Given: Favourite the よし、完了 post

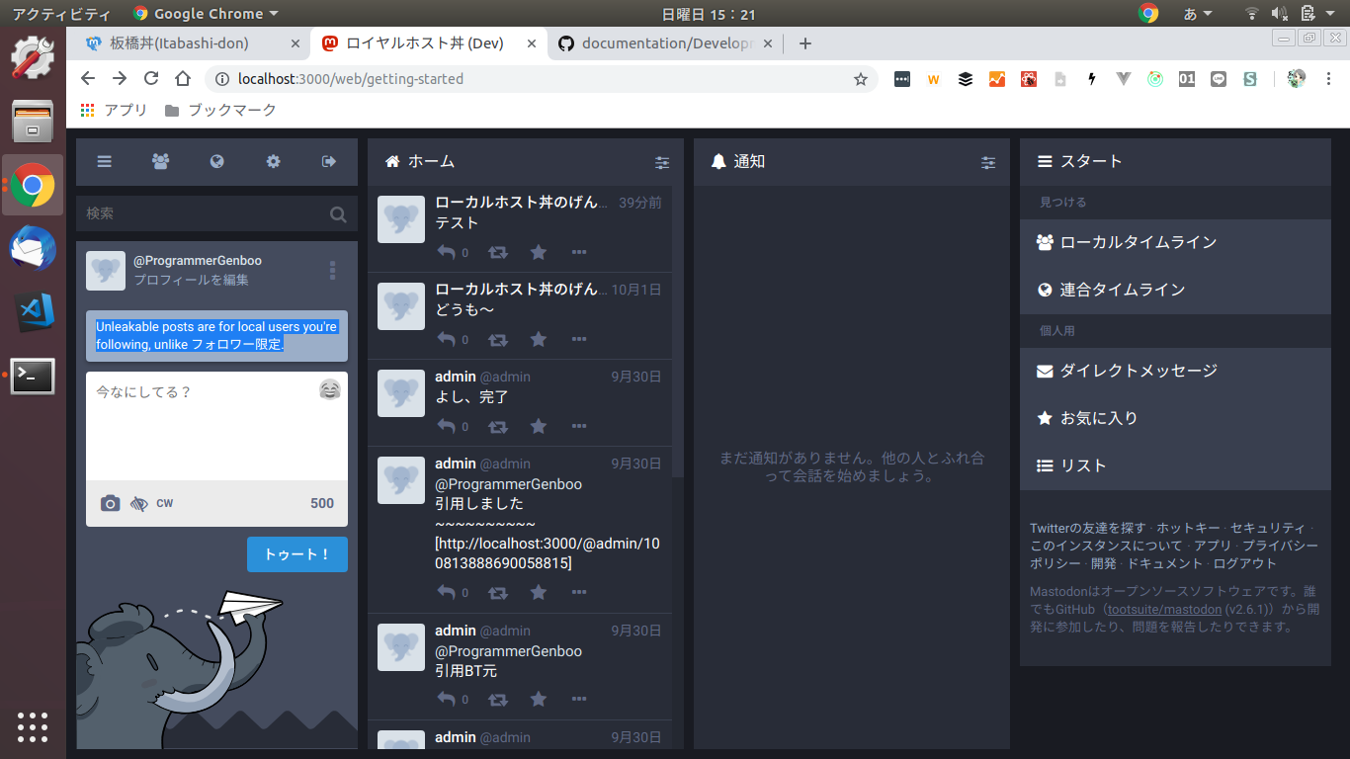Looking at the screenshot, I should 539,427.
